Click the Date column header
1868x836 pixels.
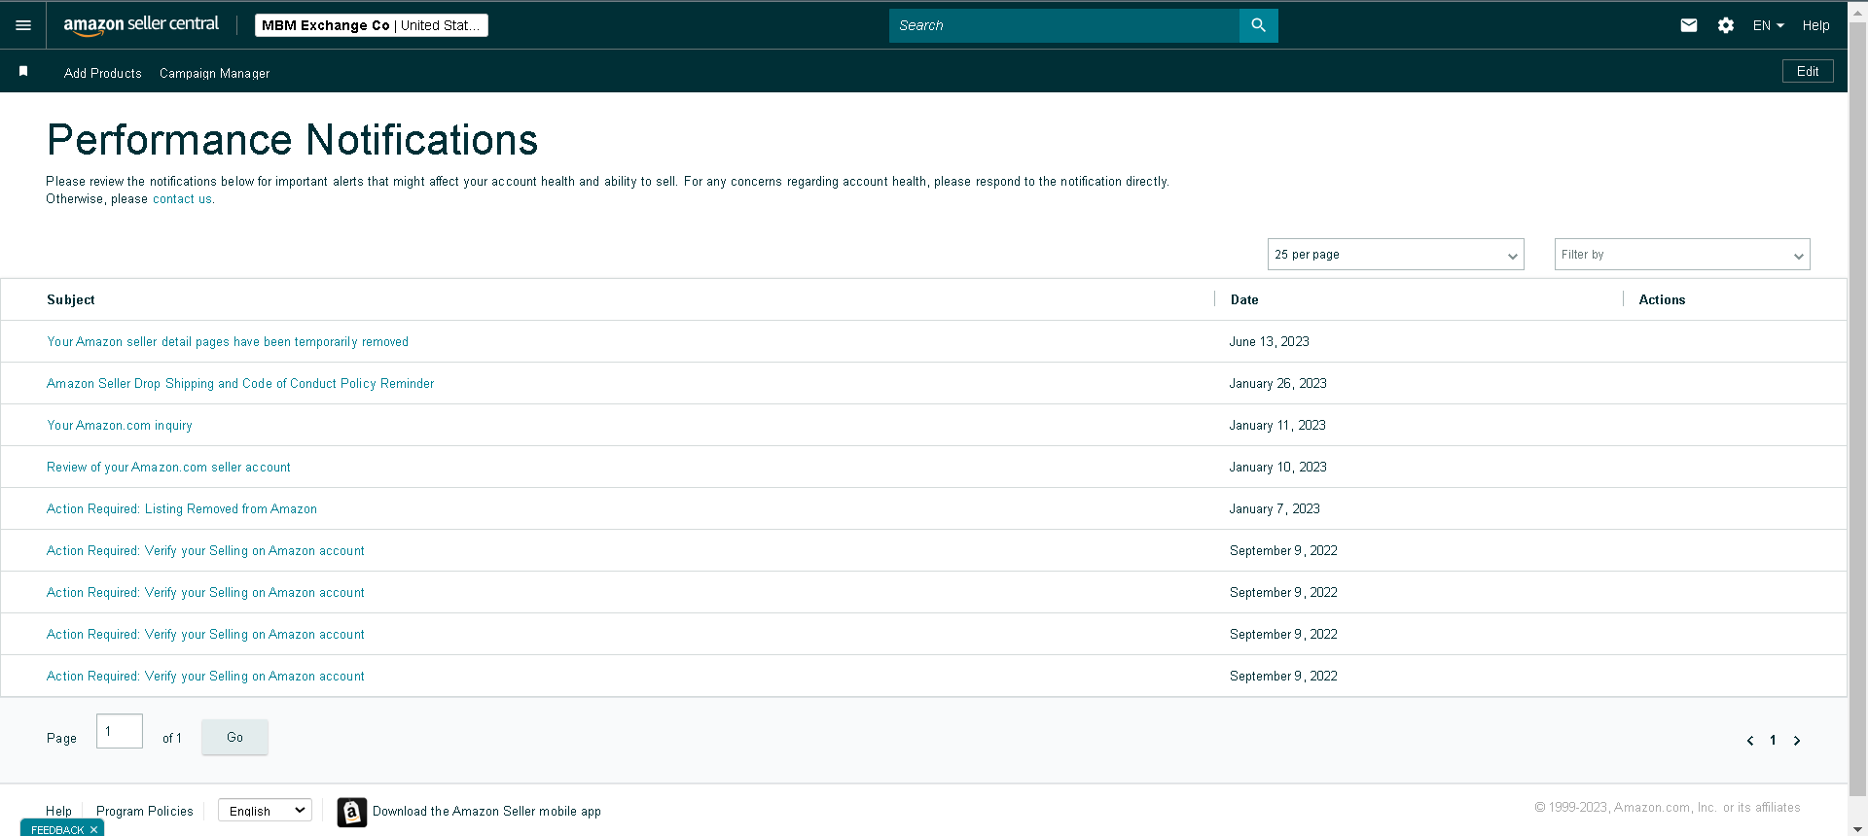point(1244,299)
